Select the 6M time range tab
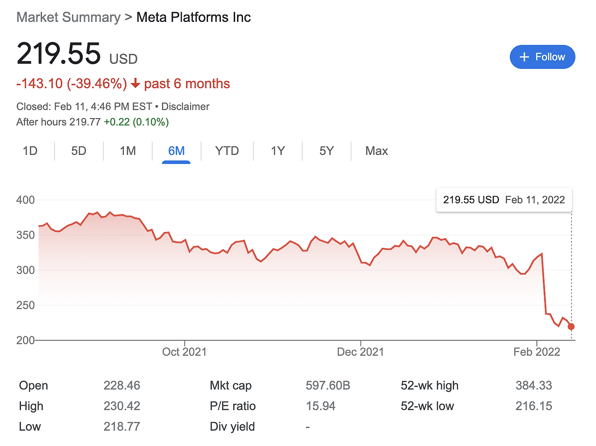596x446 pixels. (x=176, y=151)
